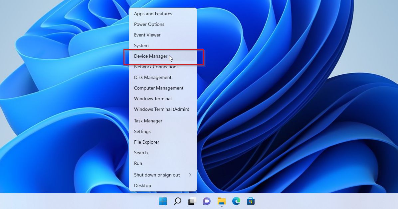Select Run to open the Run dialog
398x209 pixels.
click(138, 163)
